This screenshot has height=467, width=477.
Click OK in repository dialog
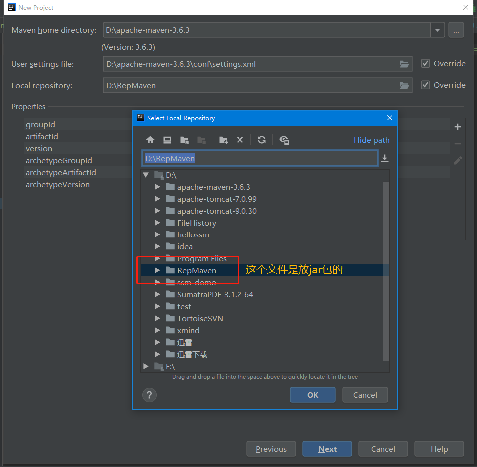tap(313, 395)
